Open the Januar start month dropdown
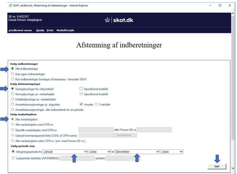This screenshot has height=174, width=237. (x=65, y=152)
